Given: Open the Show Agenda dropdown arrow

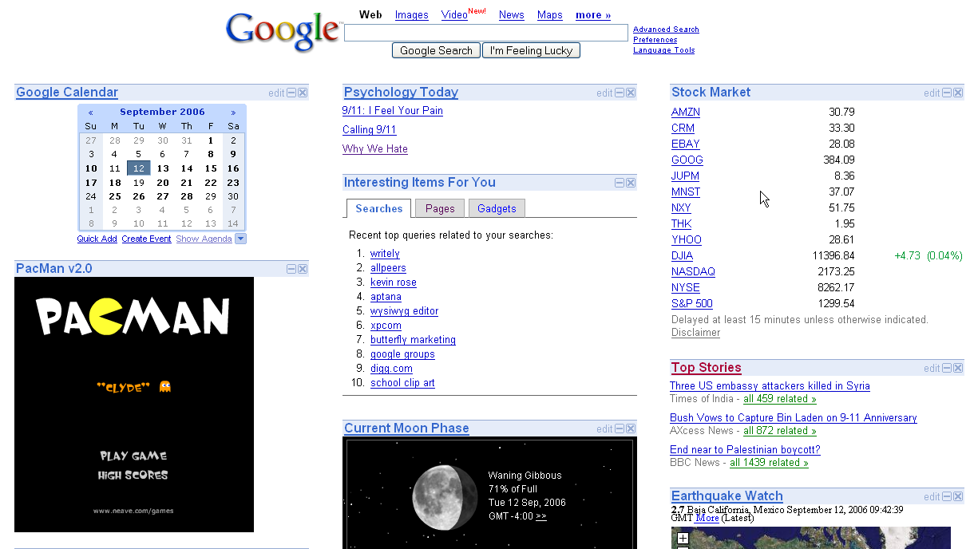Looking at the screenshot, I should tap(241, 239).
